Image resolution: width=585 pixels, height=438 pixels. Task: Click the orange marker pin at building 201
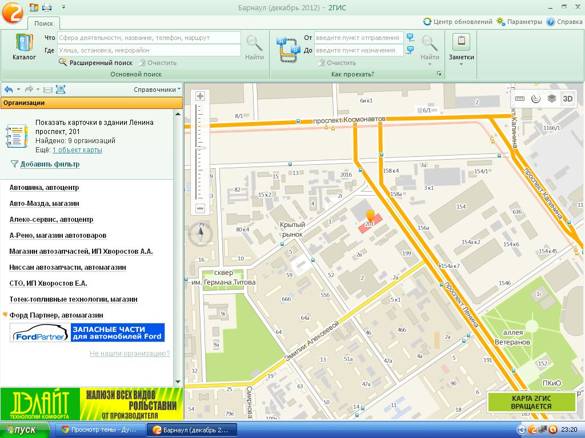click(x=370, y=216)
